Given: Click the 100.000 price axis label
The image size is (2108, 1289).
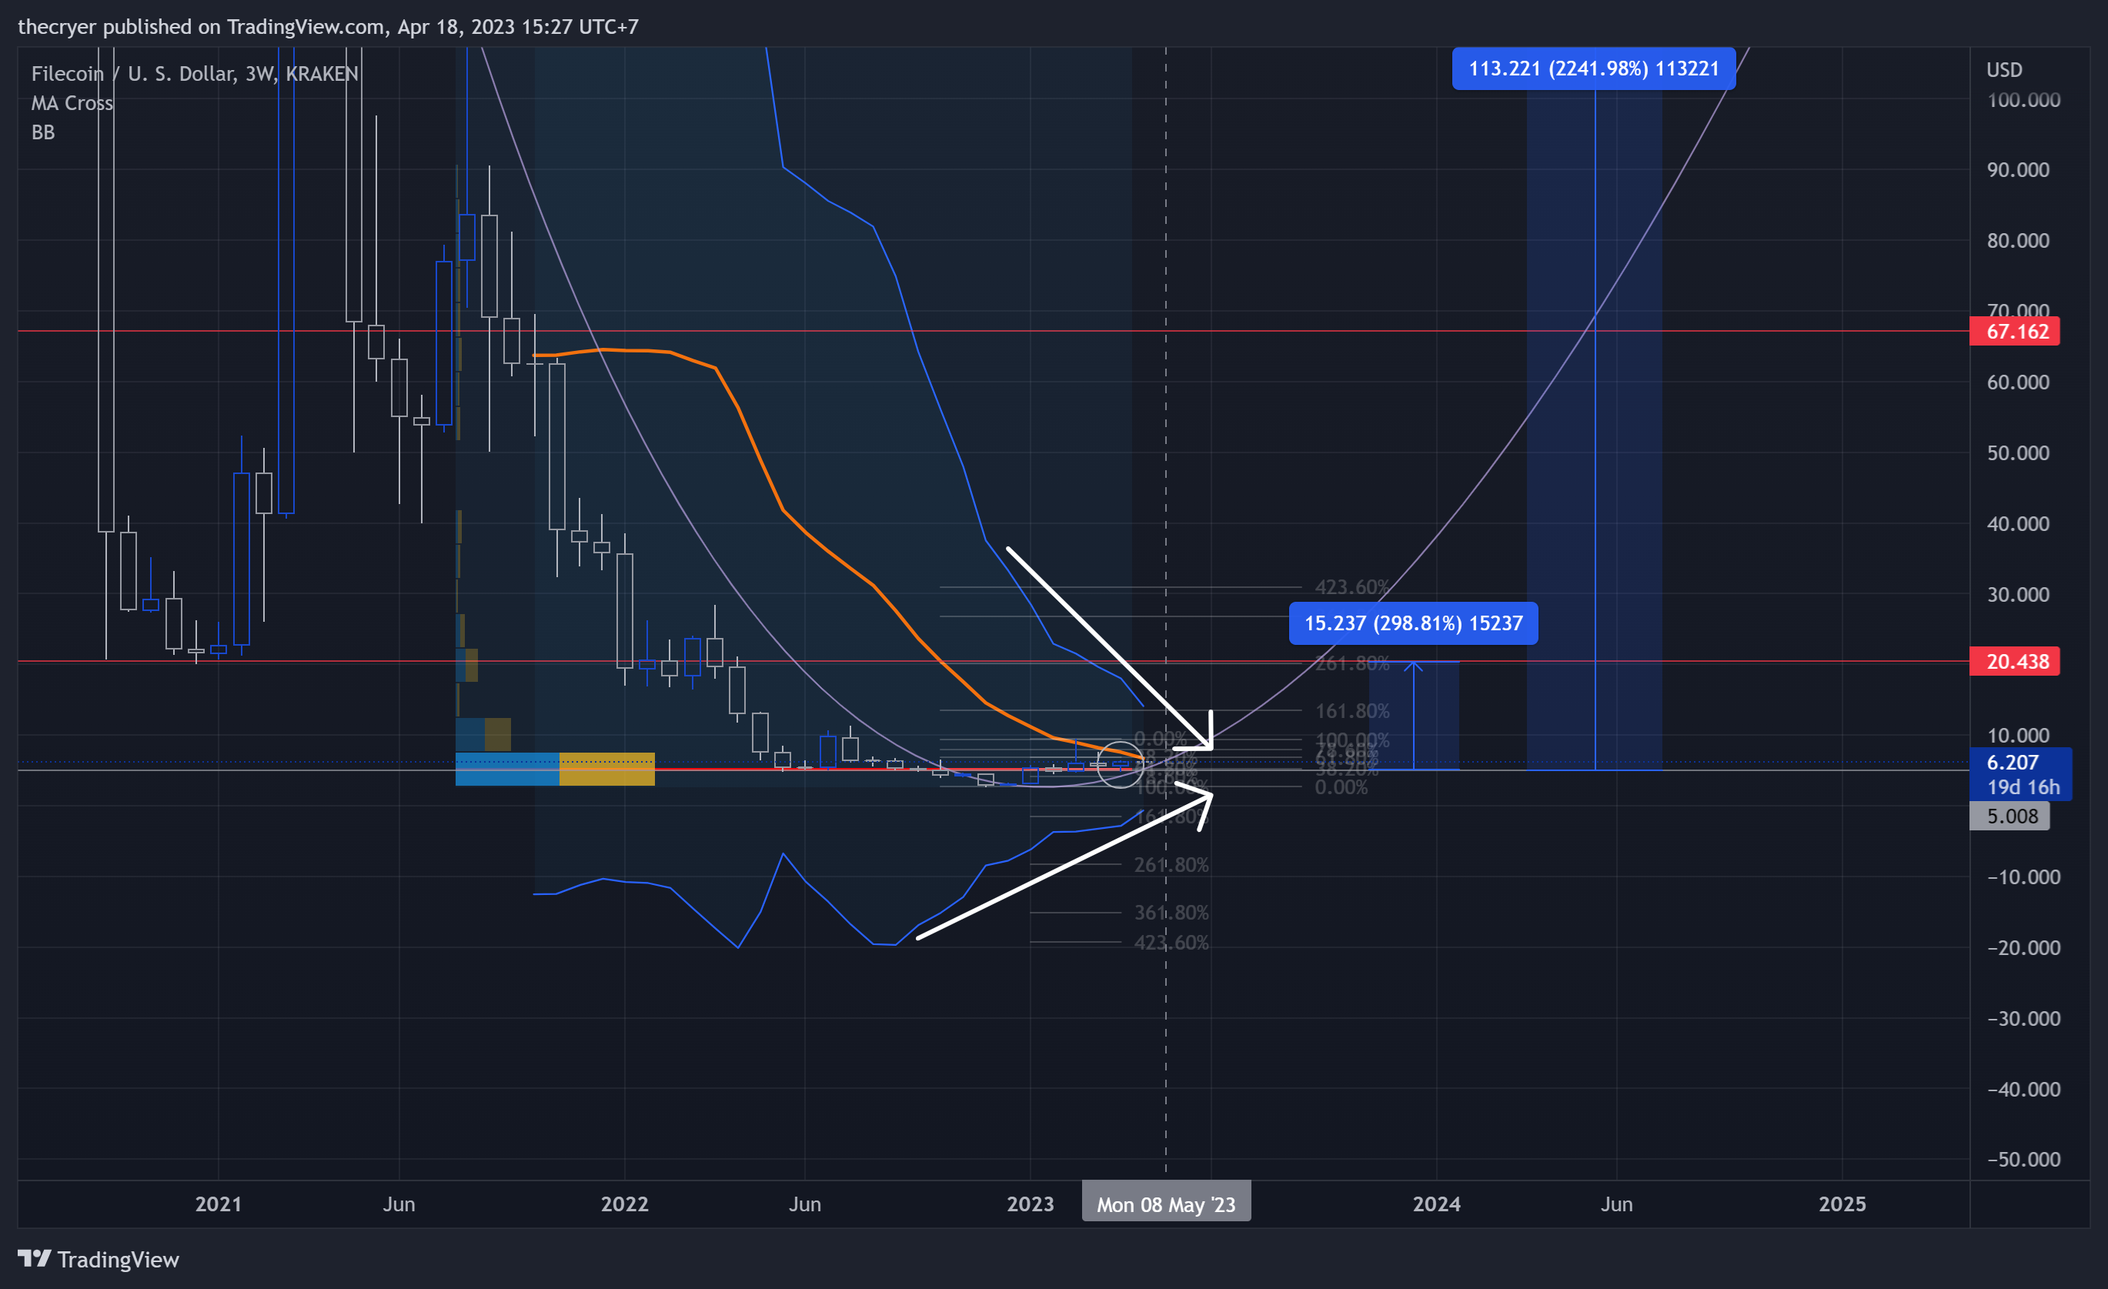Looking at the screenshot, I should pyautogui.click(x=2023, y=100).
